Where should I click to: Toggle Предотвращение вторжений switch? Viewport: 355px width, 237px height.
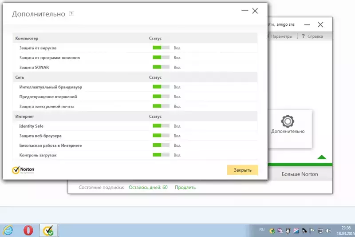tap(161, 96)
